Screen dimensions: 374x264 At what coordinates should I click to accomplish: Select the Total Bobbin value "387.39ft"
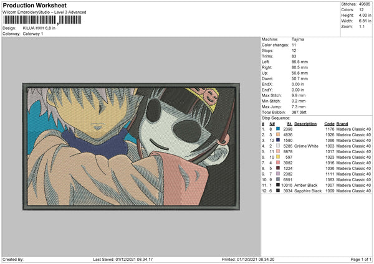pyautogui.click(x=299, y=112)
